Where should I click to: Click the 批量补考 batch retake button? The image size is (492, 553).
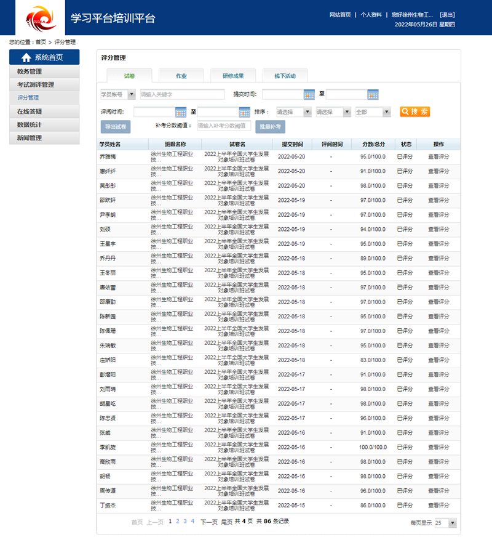270,126
